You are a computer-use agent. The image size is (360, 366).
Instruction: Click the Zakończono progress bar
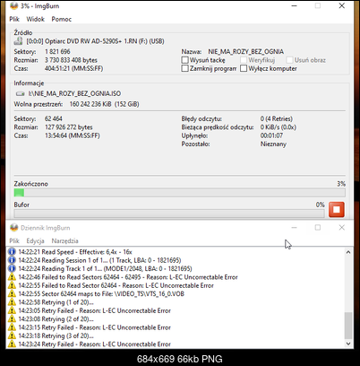180,192
